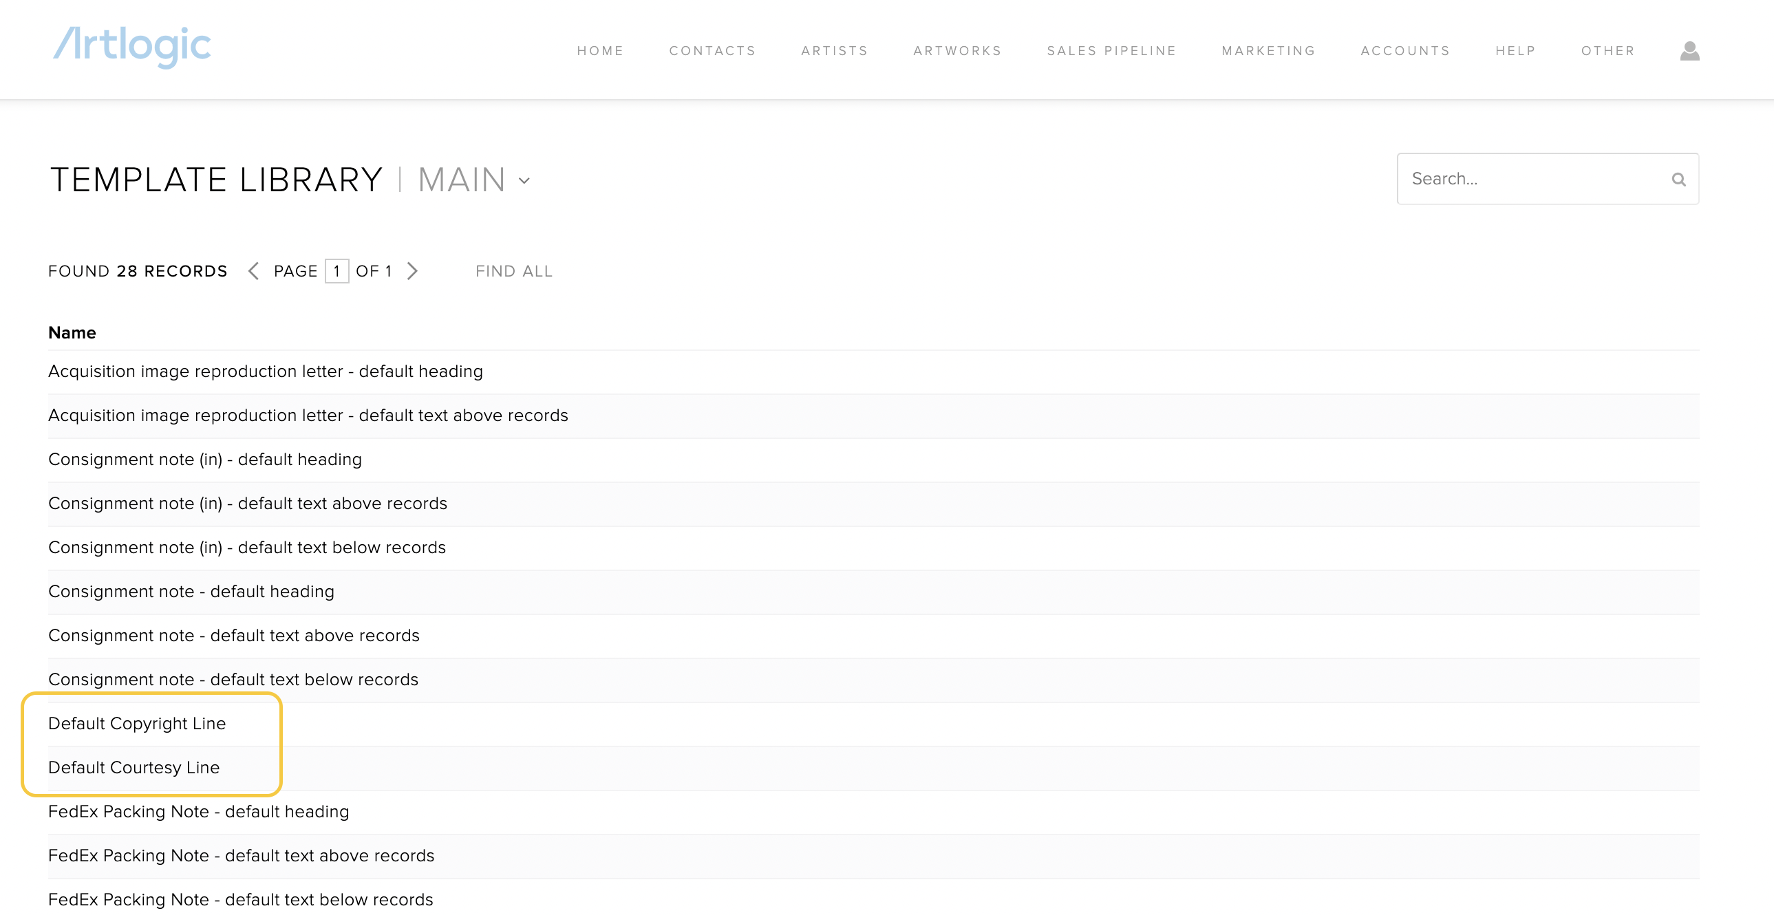This screenshot has width=1774, height=915.
Task: Open Default Courtesy Line template
Action: point(133,768)
